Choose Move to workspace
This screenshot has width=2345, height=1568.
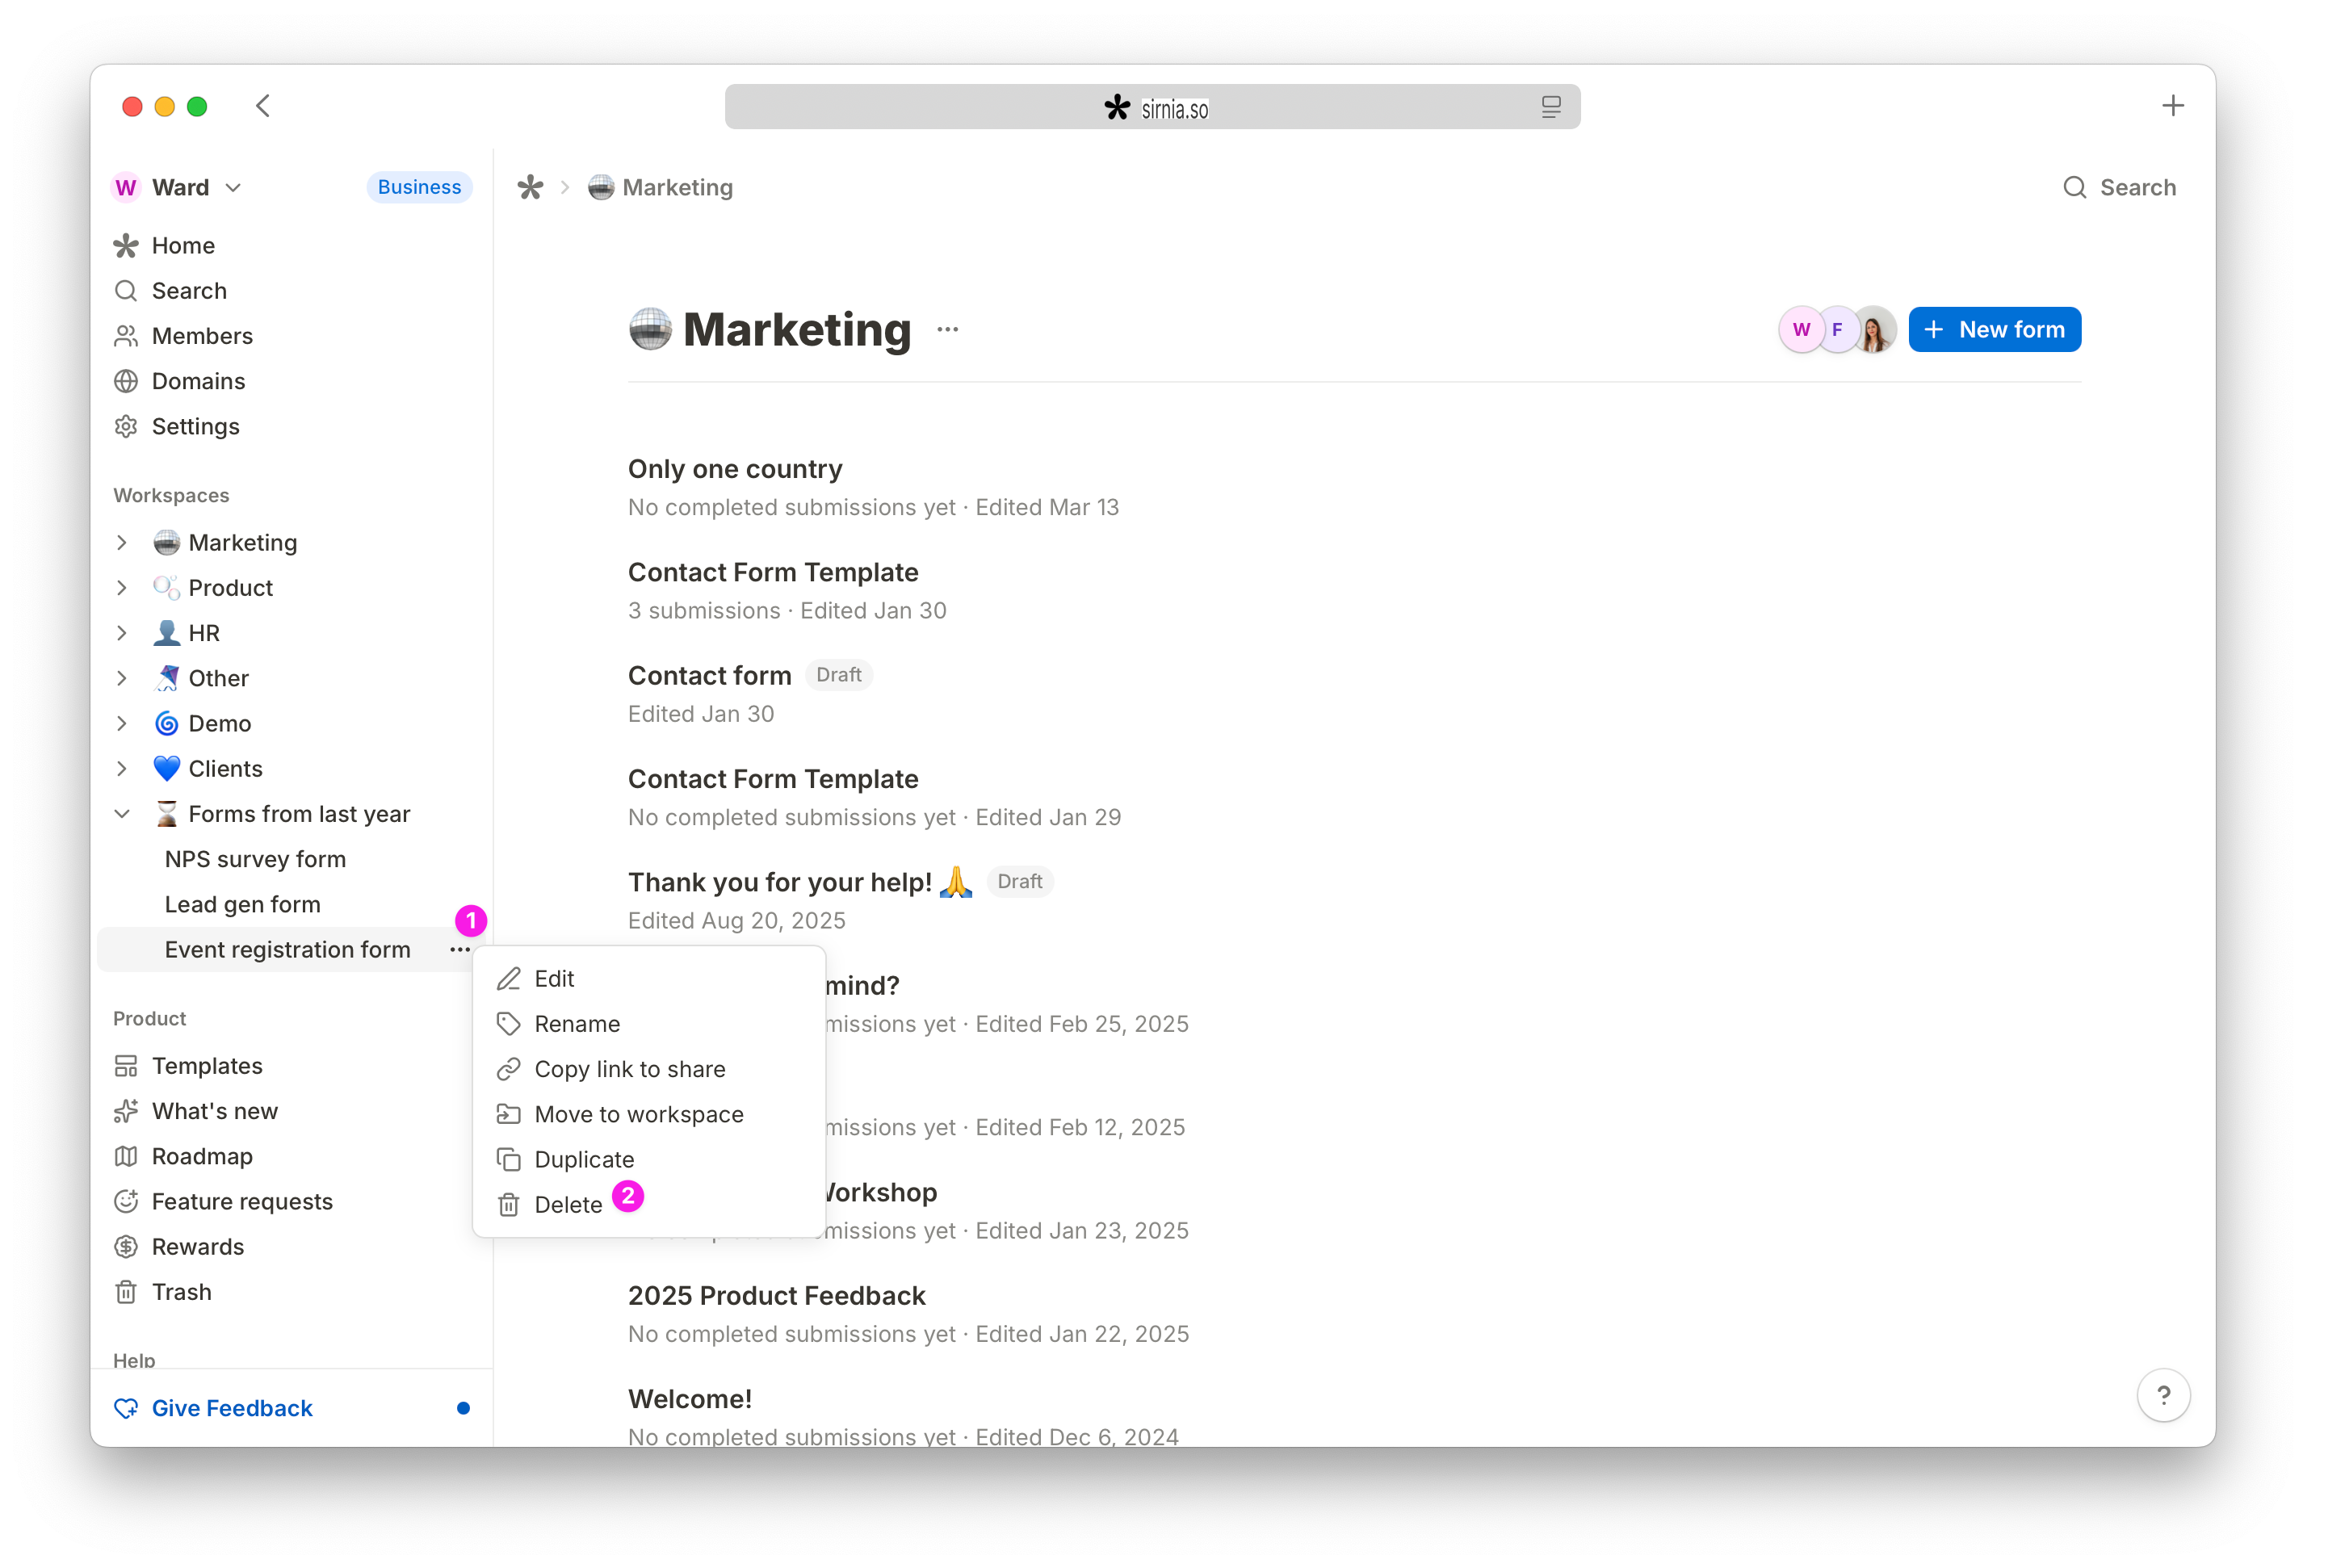pos(649,1114)
